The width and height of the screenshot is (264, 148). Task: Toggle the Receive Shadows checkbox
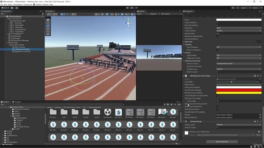217,50
